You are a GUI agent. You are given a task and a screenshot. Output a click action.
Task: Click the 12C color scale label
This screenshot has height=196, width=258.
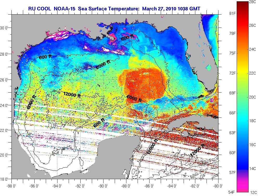point(253,192)
